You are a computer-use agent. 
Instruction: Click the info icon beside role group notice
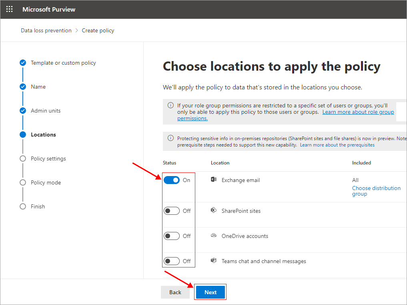pyautogui.click(x=170, y=105)
